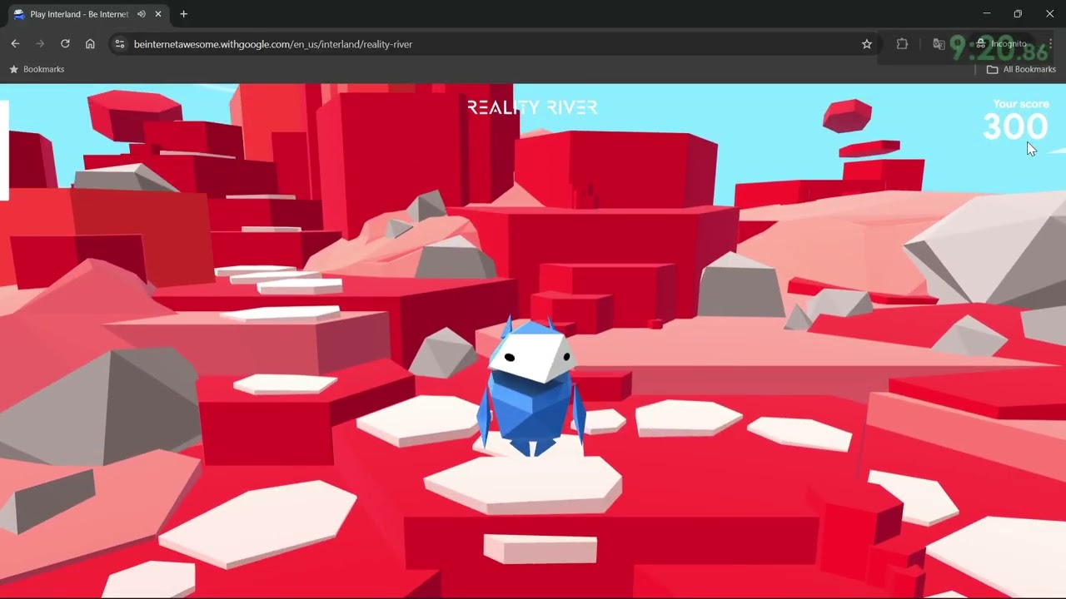Open the Bookmarks bar item
This screenshot has width=1066, height=599.
(37, 69)
